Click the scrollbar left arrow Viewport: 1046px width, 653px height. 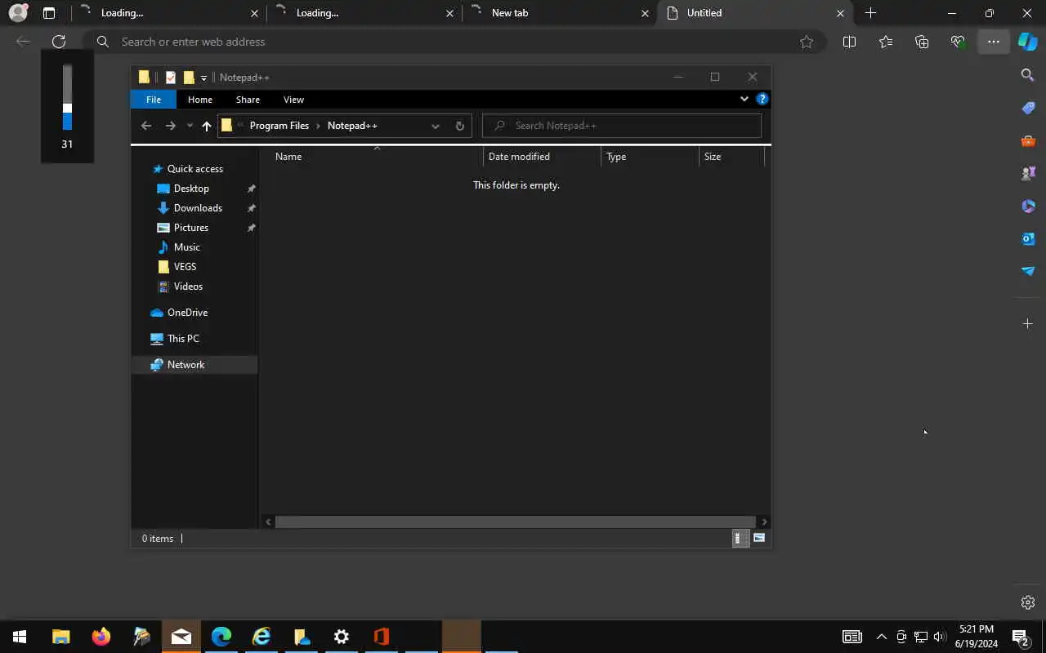(268, 522)
